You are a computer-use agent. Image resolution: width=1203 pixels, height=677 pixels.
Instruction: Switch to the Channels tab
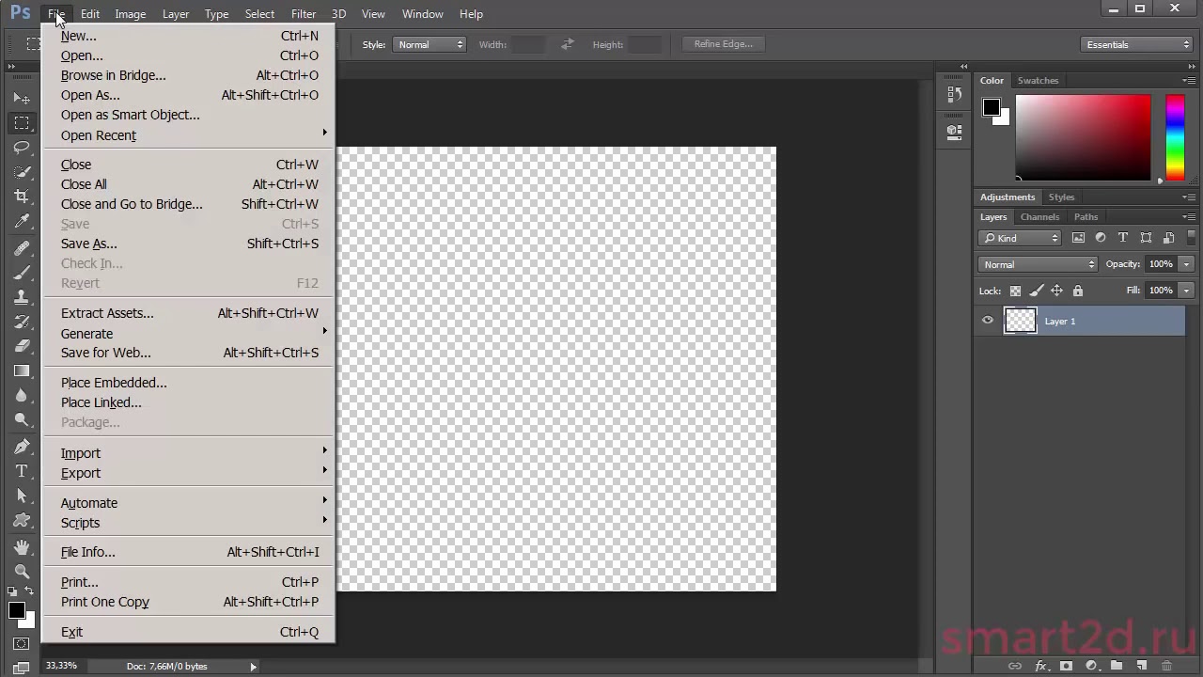(1039, 217)
